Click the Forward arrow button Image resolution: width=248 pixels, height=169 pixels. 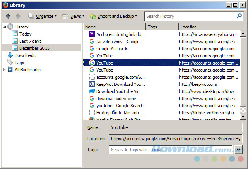[18, 16]
